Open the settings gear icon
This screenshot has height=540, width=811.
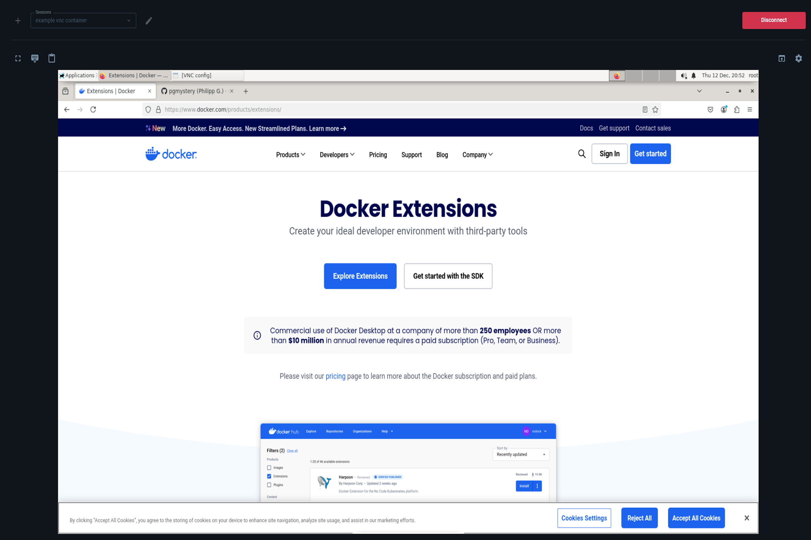[798, 58]
